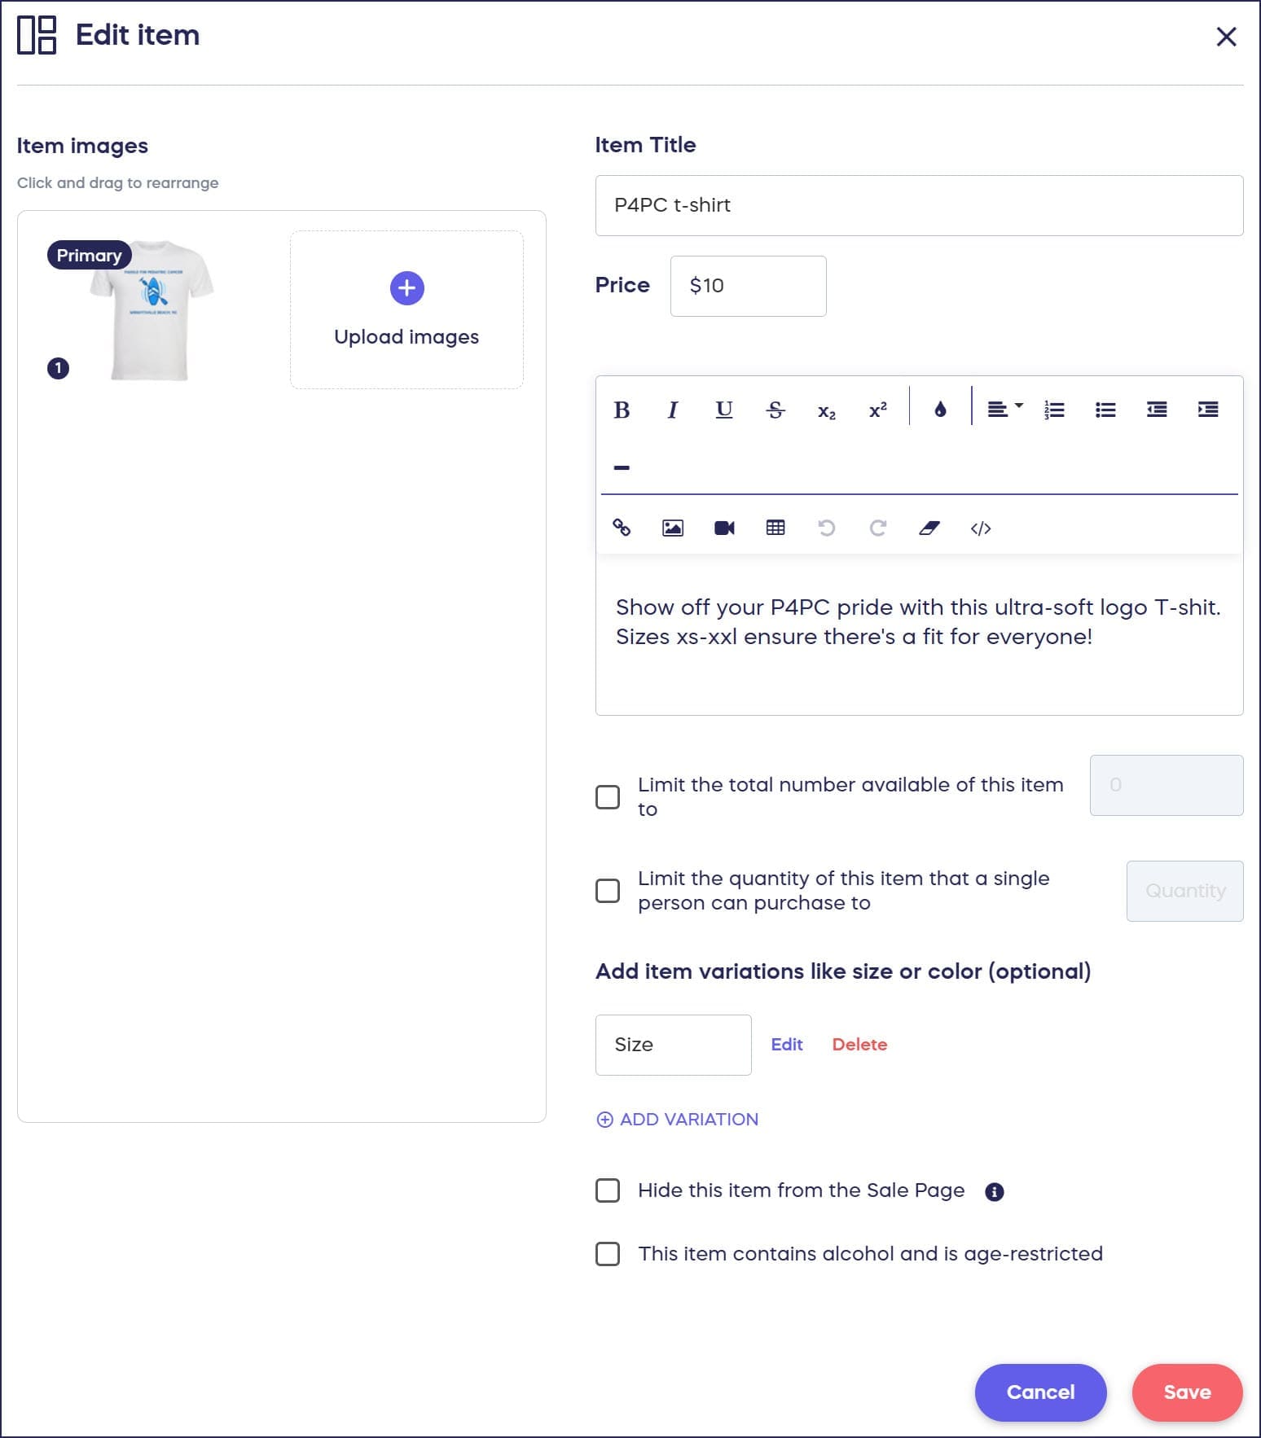The width and height of the screenshot is (1261, 1438).
Task: Click the strikethrough formatting icon
Action: (x=775, y=410)
